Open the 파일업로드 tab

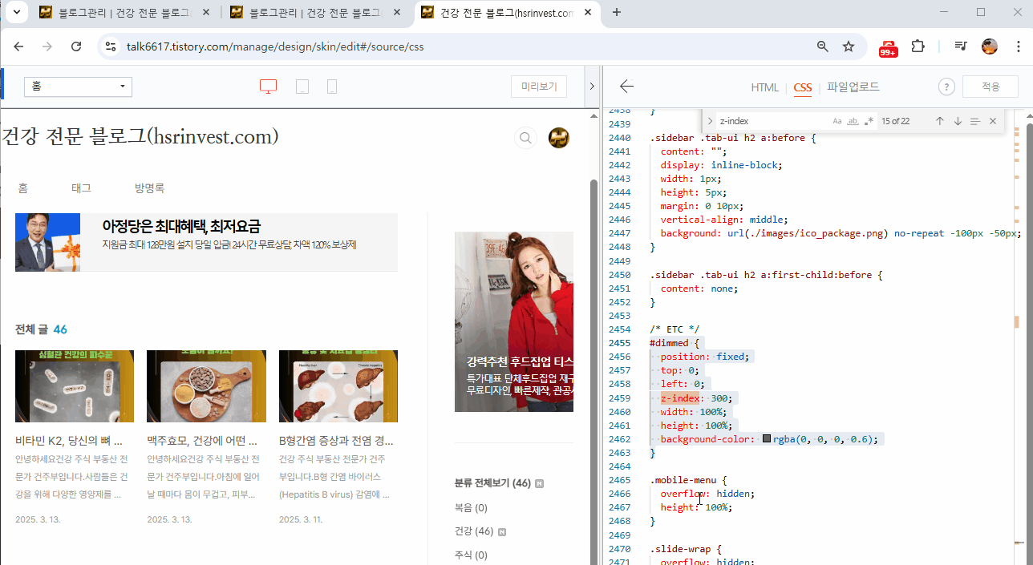tap(853, 87)
